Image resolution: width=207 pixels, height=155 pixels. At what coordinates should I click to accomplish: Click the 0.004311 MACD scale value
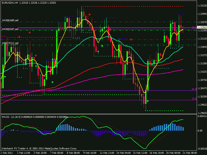202,116
